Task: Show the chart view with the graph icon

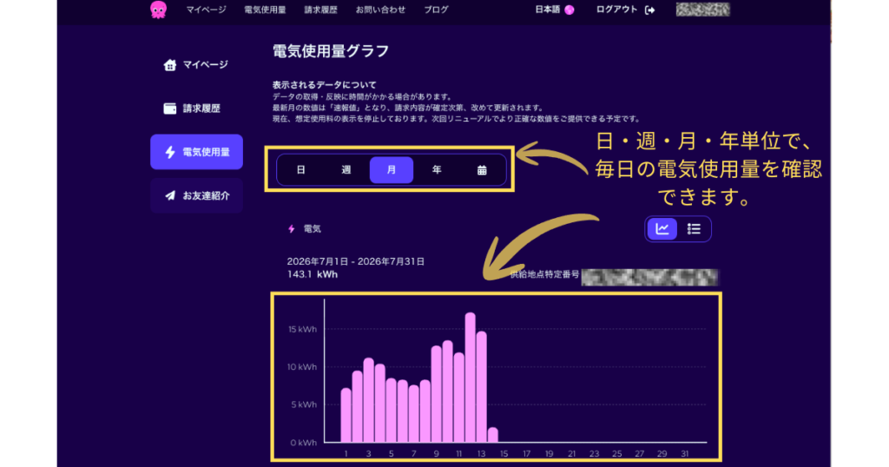Action: pos(662,229)
